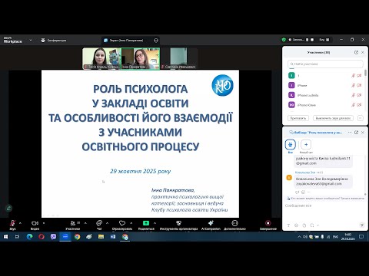The width and height of the screenshot is (369, 276).
Task: Click Пригласить invite button
Action: point(298,118)
